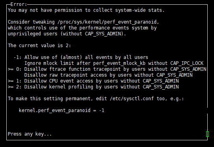Click the '>= 1: Disallow CPU event access' line
The width and height of the screenshot is (214, 147).
[x=93, y=81]
